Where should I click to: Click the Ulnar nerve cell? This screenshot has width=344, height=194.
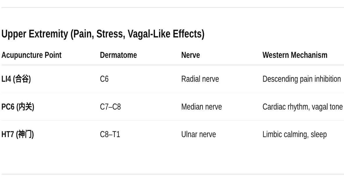(199, 134)
